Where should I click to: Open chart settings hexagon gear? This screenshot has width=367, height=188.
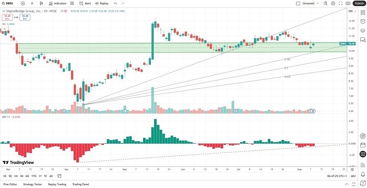[x=333, y=4]
